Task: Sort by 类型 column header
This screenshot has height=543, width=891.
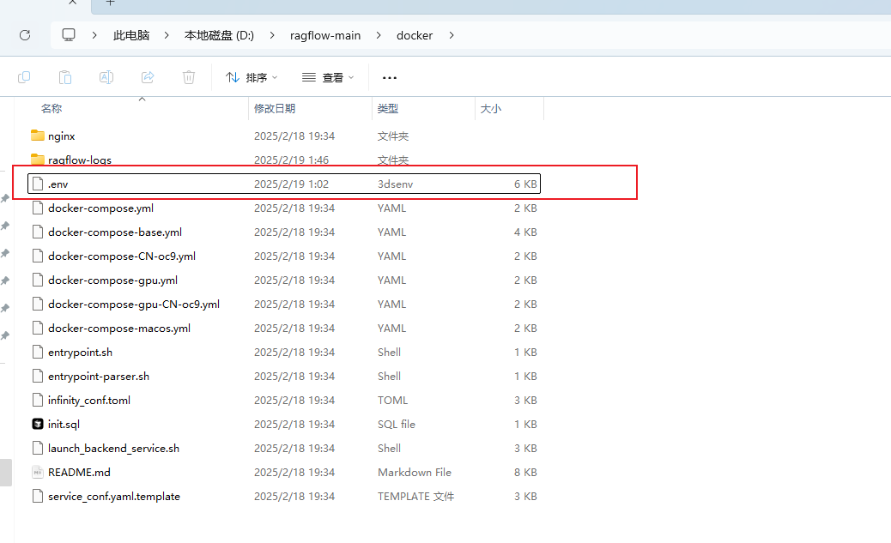Action: (387, 108)
